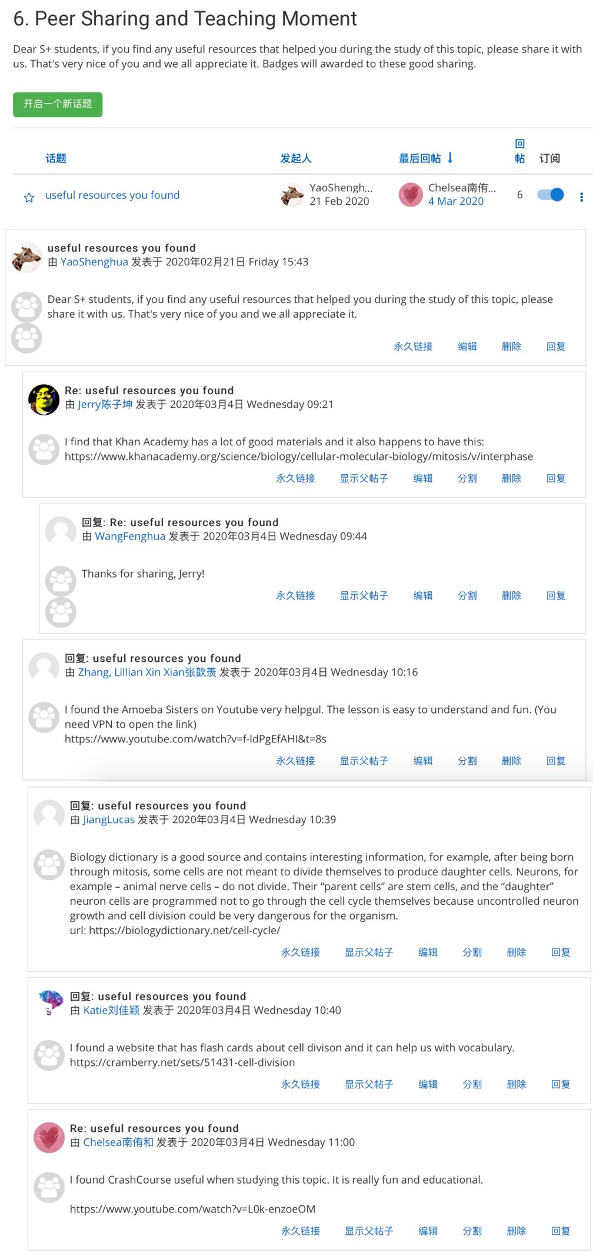Sort discussions by 发起人 column header
The image size is (593, 1256).
coord(296,158)
